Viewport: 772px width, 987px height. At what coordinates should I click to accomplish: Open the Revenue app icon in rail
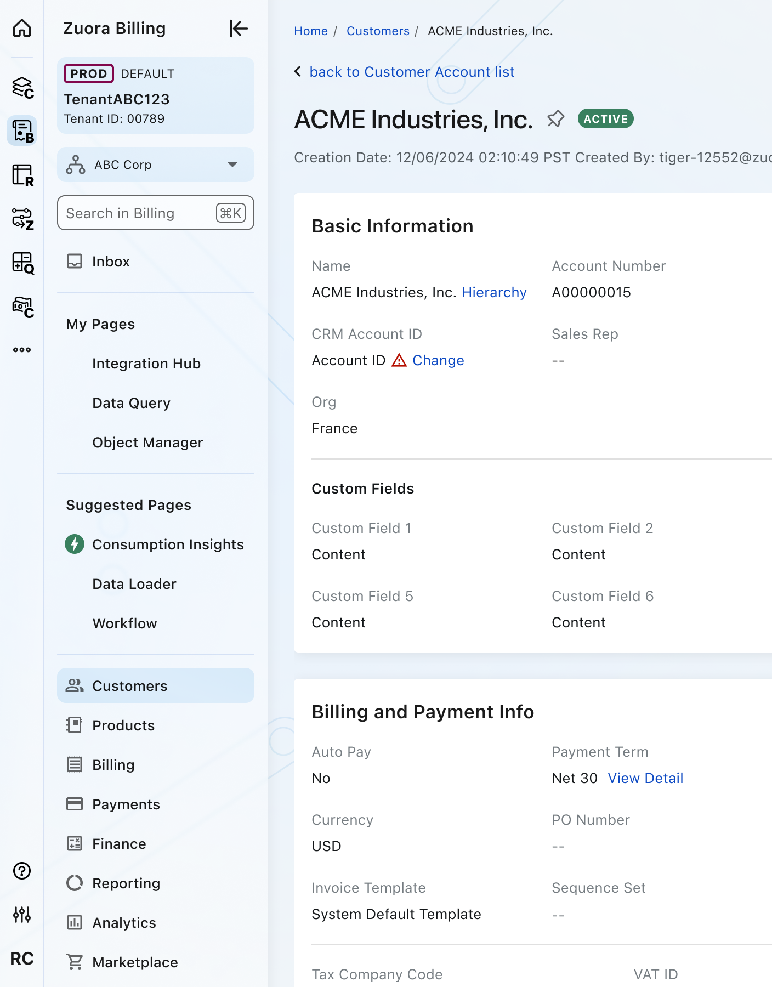[x=22, y=175]
